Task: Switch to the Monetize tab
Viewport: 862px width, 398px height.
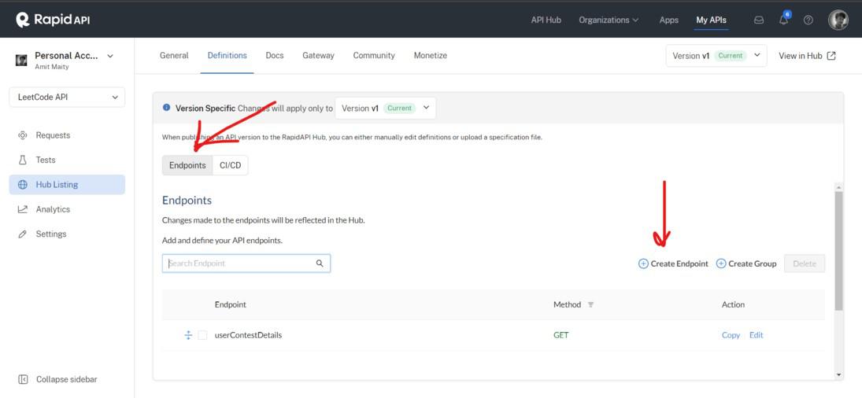Action: pyautogui.click(x=431, y=55)
